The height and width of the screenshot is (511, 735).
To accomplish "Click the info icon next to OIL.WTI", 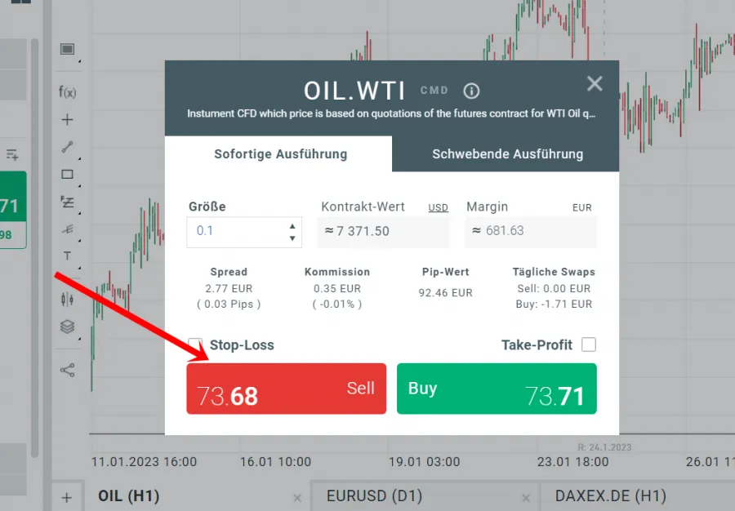I will click(471, 91).
